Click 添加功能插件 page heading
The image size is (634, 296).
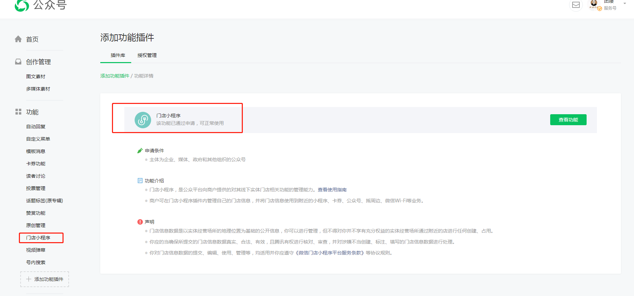pyautogui.click(x=127, y=37)
